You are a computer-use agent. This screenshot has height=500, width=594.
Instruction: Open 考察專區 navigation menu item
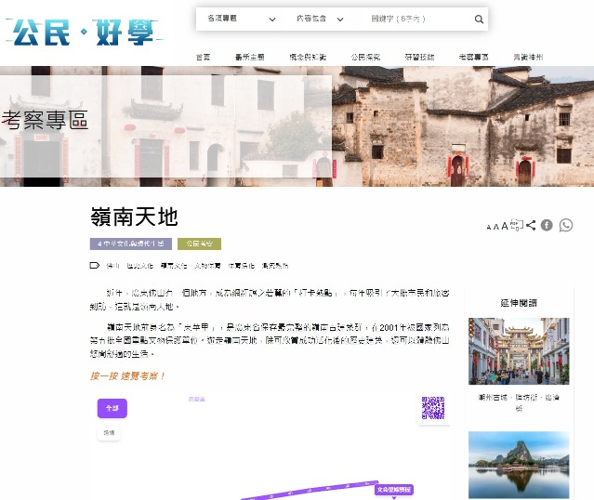(473, 58)
